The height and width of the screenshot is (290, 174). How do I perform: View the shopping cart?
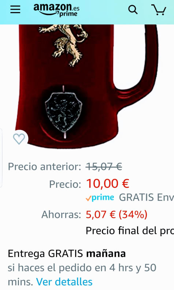click(159, 10)
